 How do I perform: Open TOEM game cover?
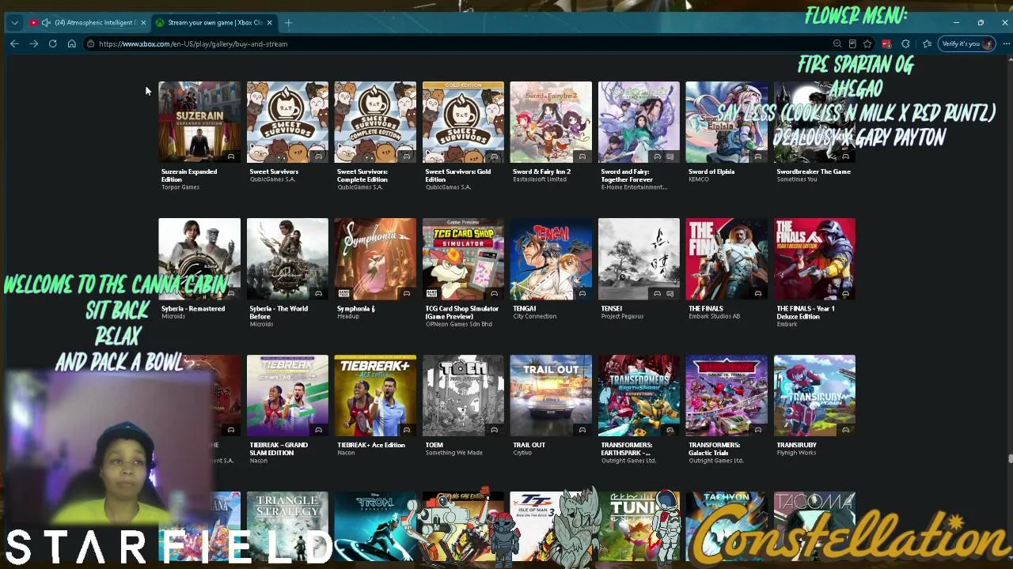pyautogui.click(x=463, y=396)
